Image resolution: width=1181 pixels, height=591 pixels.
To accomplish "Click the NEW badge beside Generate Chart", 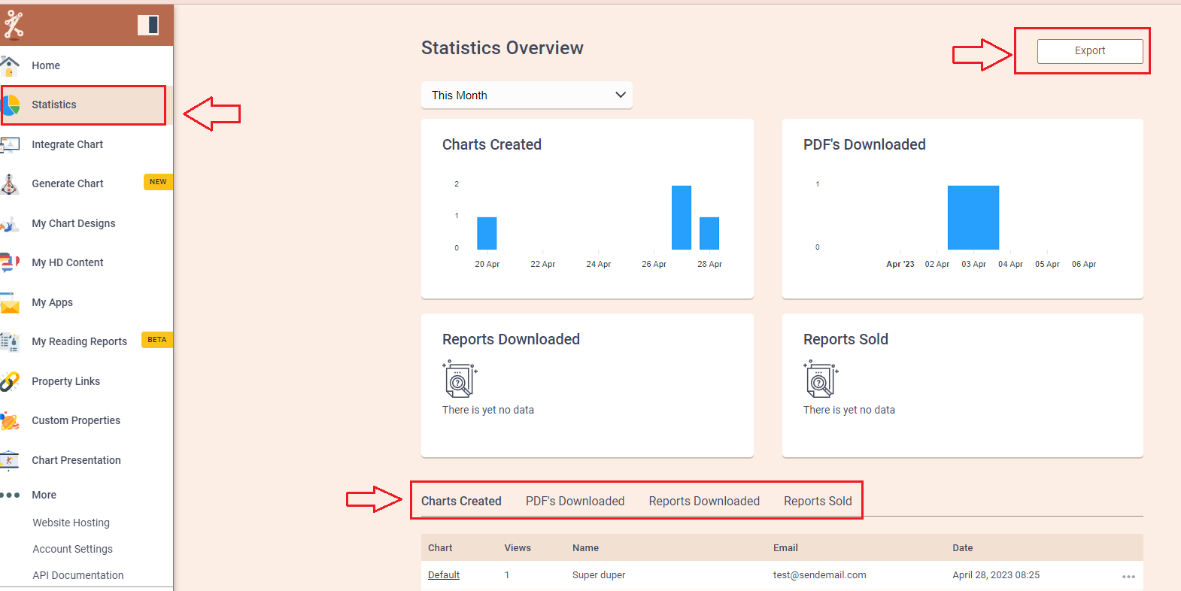I will 158,182.
